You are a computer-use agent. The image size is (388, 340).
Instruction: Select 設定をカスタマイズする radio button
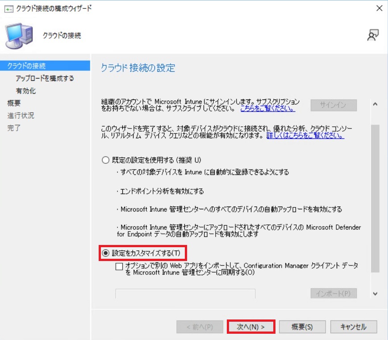(105, 253)
